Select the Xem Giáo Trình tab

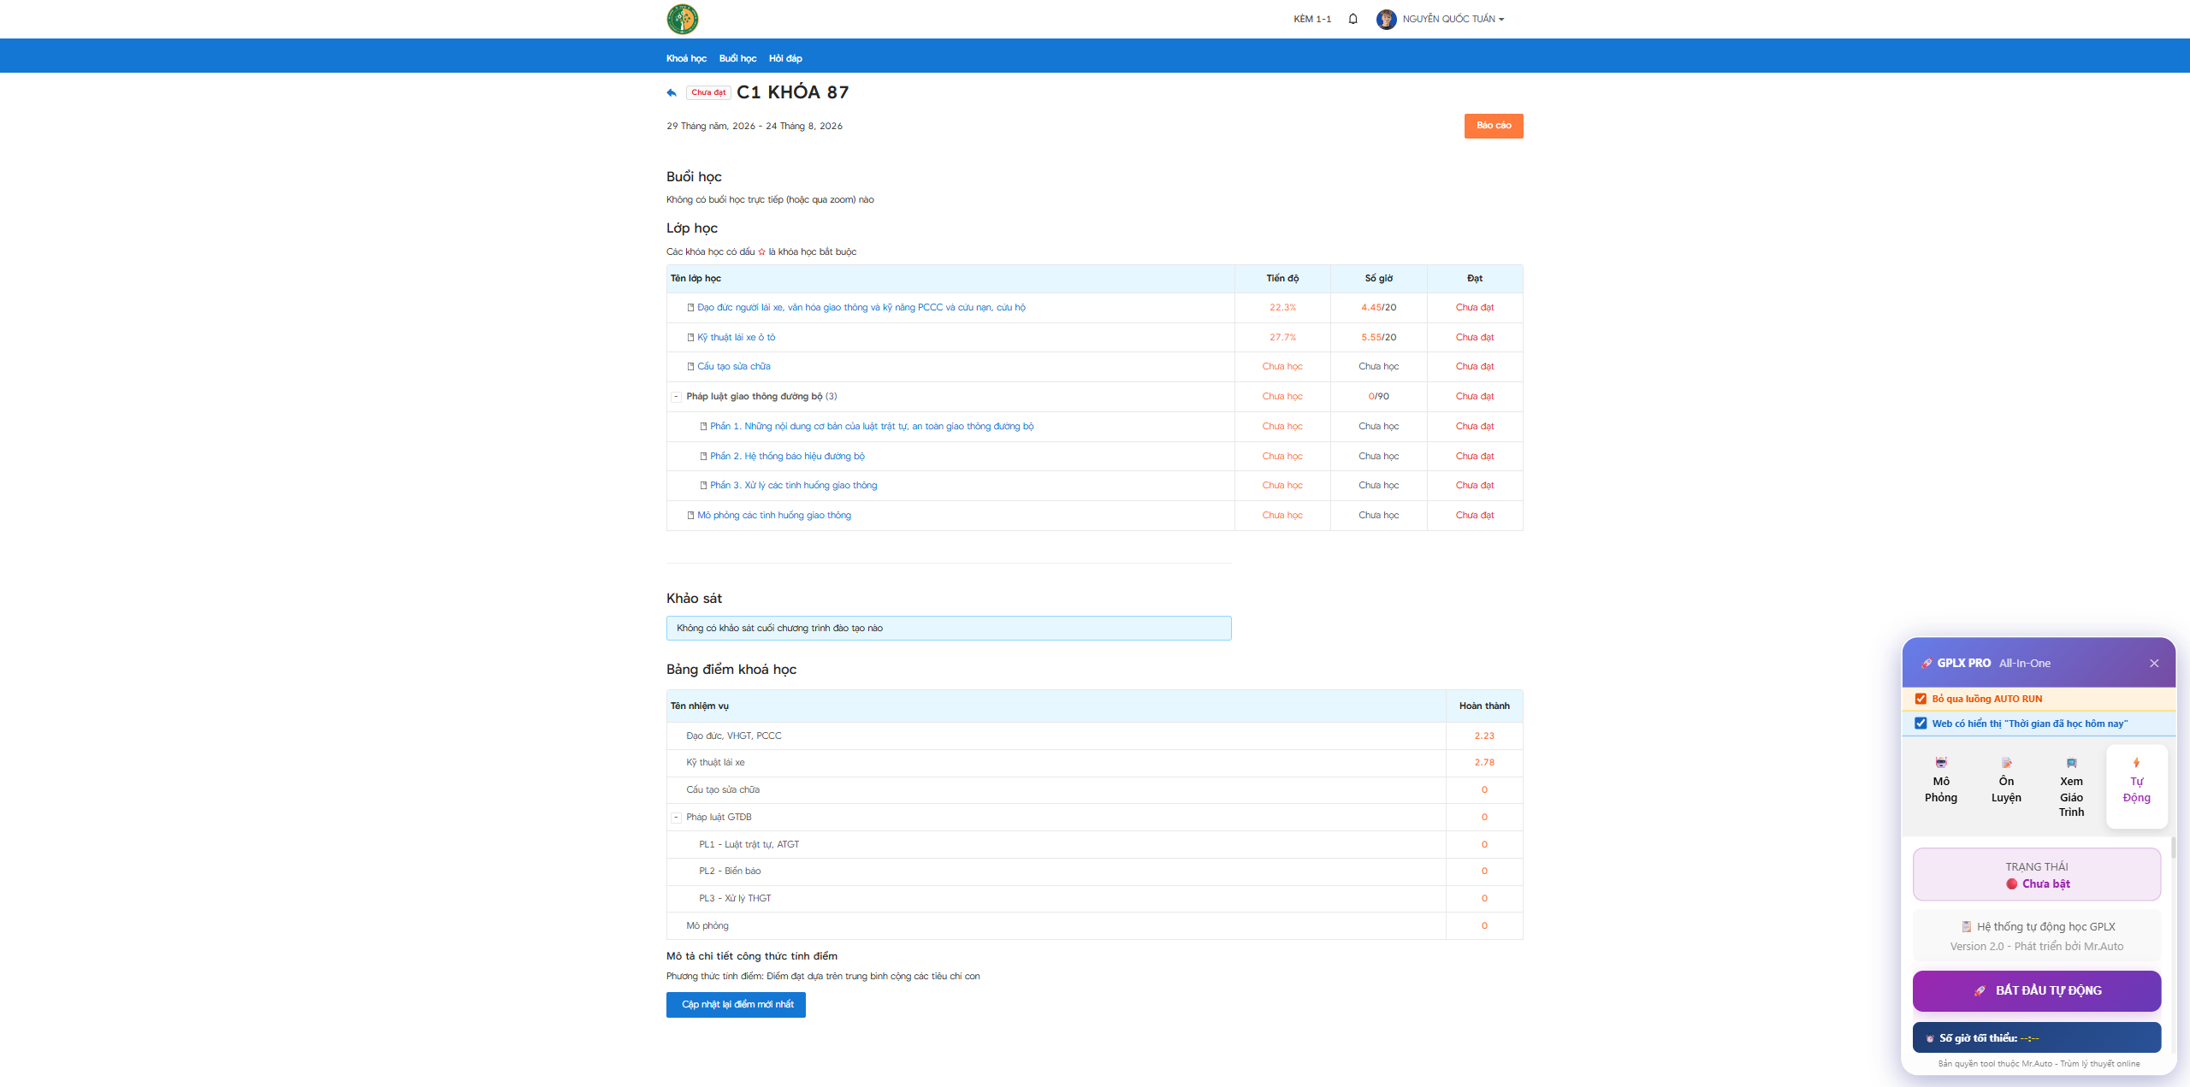(x=2070, y=787)
